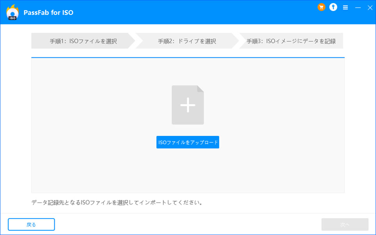
Task: Open the hamburger menu
Action: (345, 8)
